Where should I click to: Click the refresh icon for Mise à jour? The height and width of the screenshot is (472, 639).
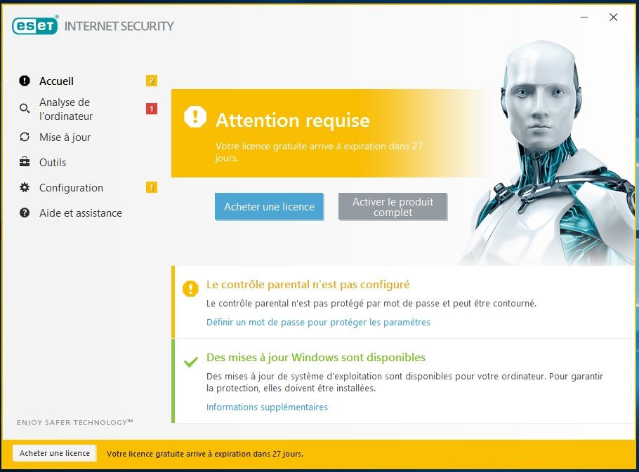[x=25, y=137]
